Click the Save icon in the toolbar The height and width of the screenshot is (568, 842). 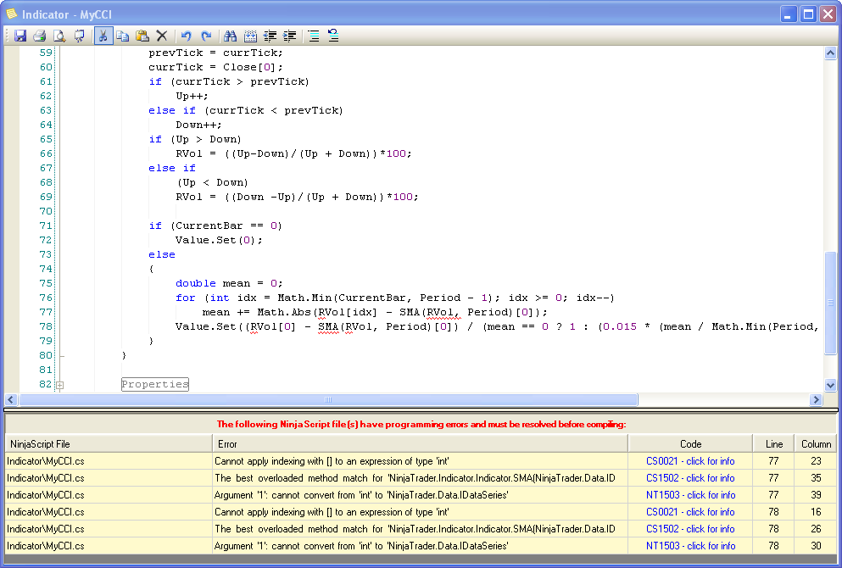(20, 36)
